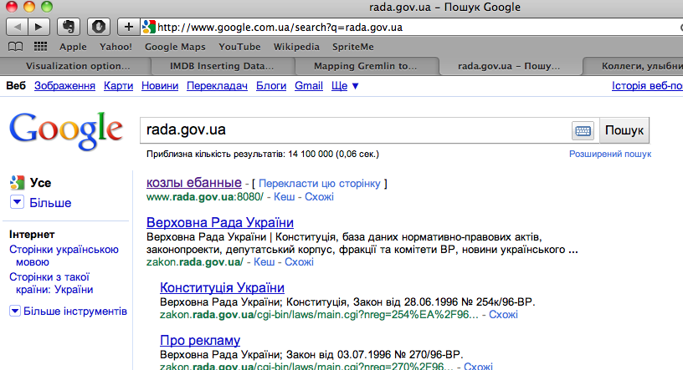Image resolution: width=683 pixels, height=370 pixels.
Task: Focus the Google search input field
Action: [356, 130]
